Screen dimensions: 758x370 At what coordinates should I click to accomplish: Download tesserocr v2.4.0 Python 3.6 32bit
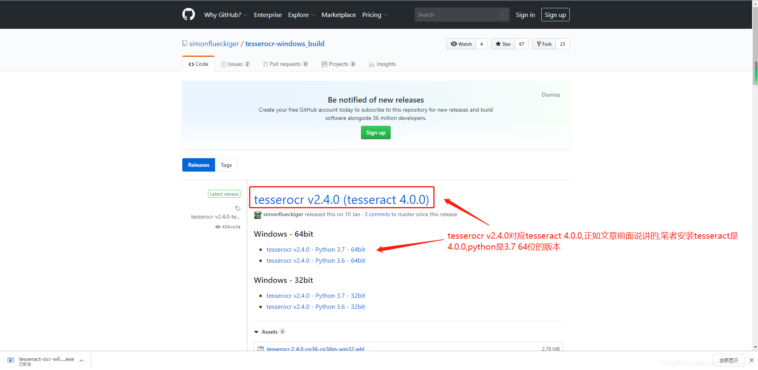(316, 306)
